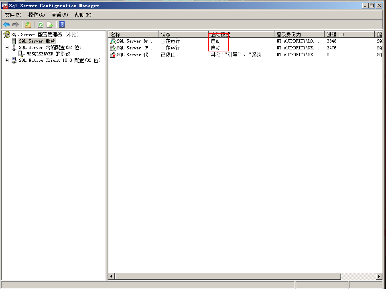Screen dimensions: 386x289
Task: Open the 操作(A) menu
Action: (37, 15)
